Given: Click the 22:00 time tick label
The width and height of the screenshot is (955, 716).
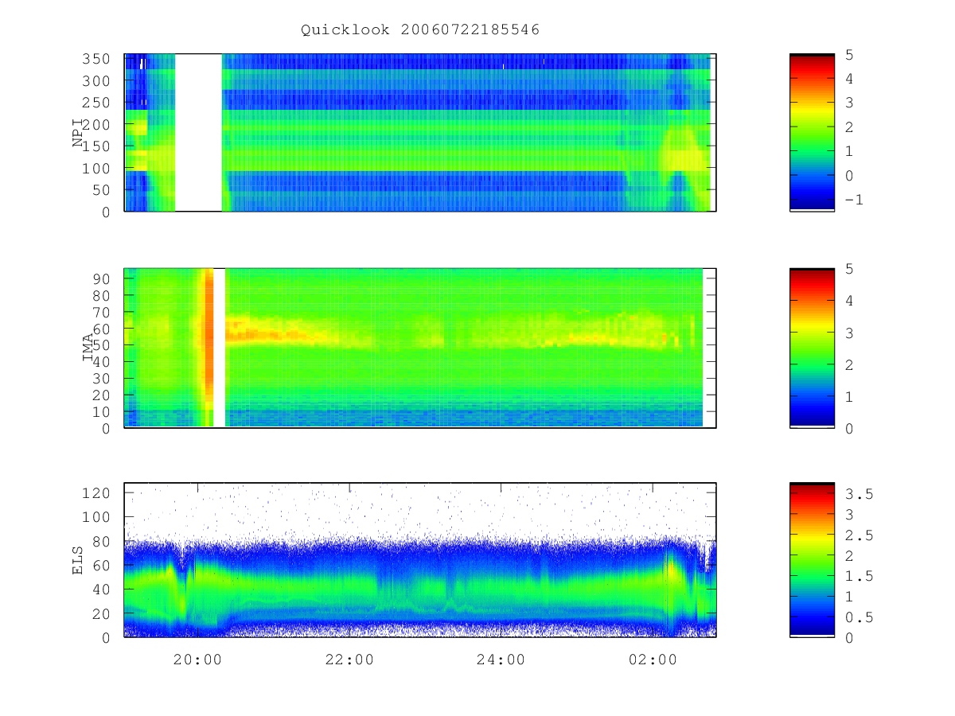Looking at the screenshot, I should [x=349, y=660].
